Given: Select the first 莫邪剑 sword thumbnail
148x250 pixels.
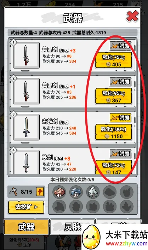Looking at the screenshot, I should [x=26, y=55].
